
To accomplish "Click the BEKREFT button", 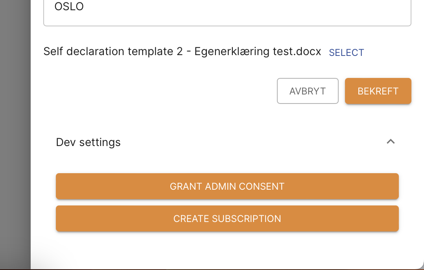I will click(378, 91).
